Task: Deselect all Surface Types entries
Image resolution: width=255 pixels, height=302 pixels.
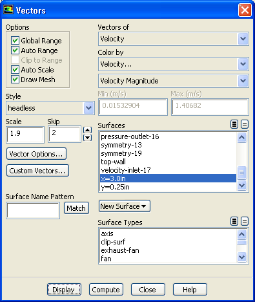Action: coord(245,221)
